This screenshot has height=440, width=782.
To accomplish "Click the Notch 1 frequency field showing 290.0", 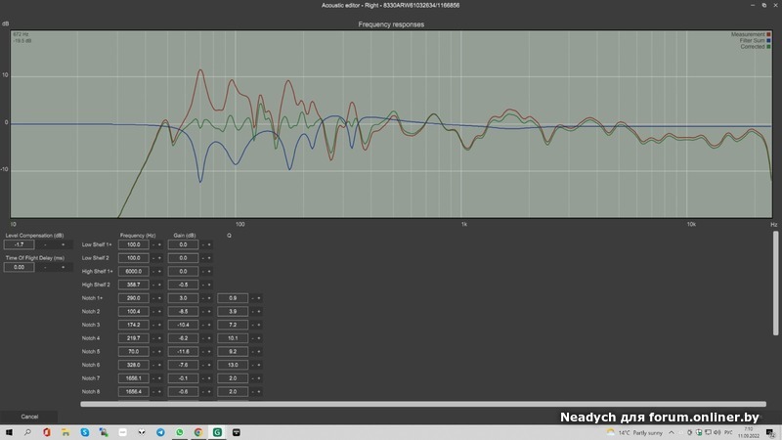I will click(x=134, y=298).
